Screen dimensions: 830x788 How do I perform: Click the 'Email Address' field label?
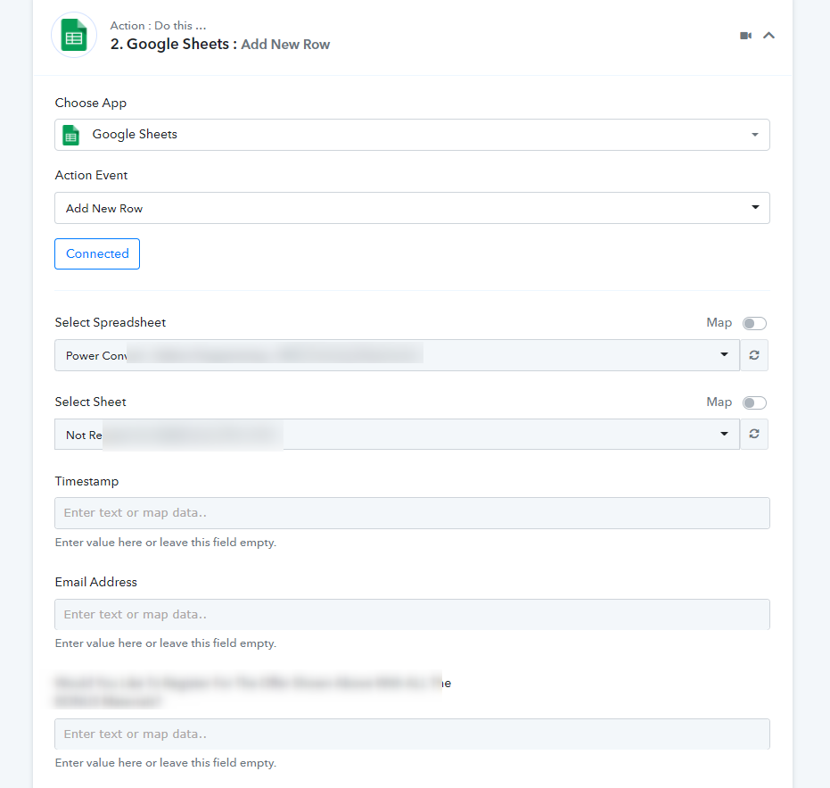point(95,582)
